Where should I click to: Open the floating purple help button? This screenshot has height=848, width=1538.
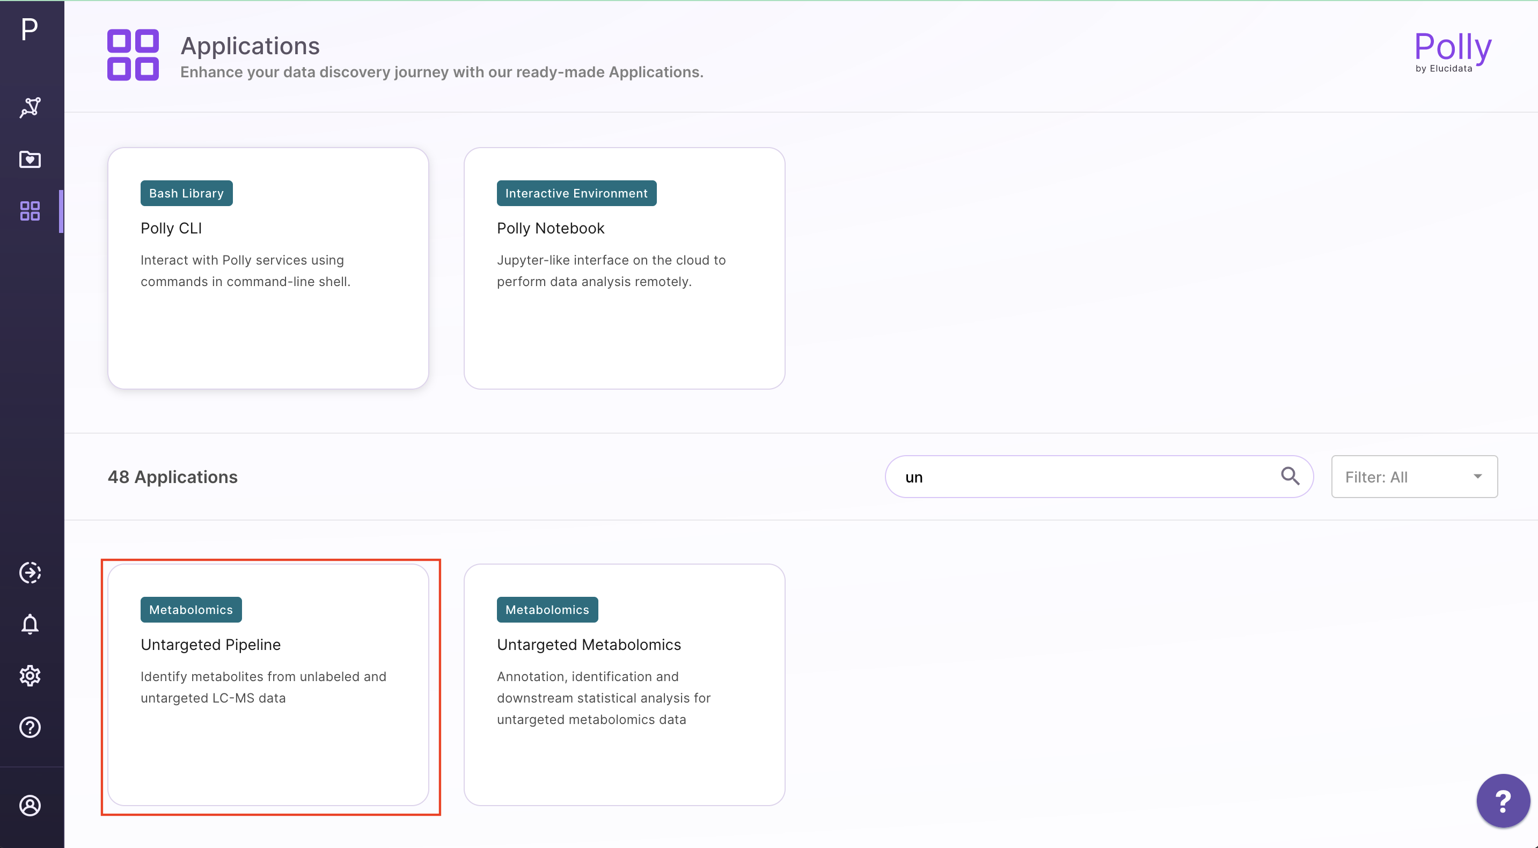[x=1503, y=800]
